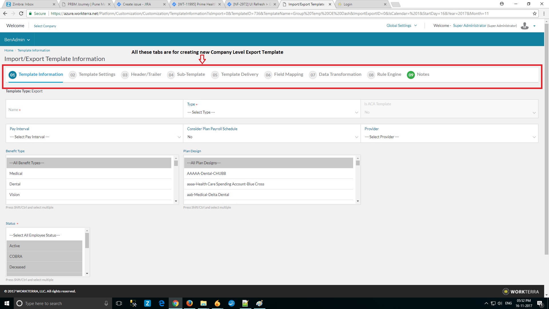Open File Explorer from taskbar
This screenshot has width=549, height=309.
[203, 303]
